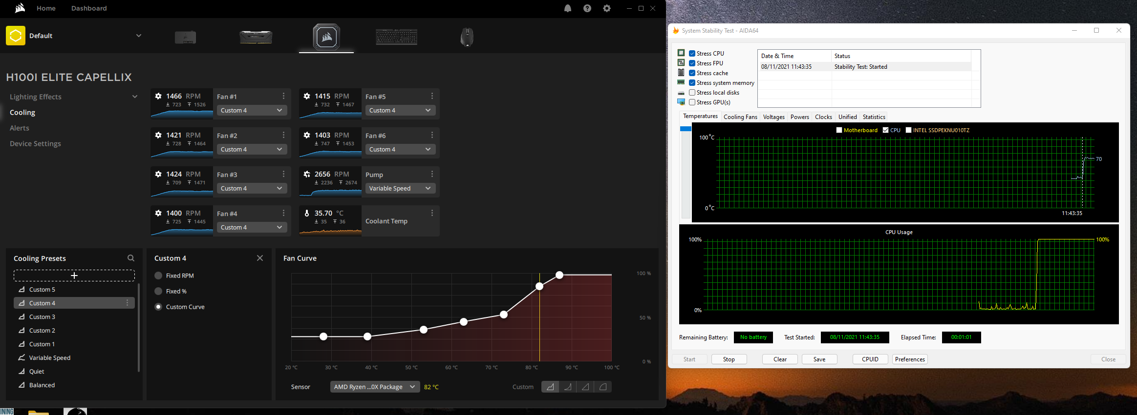
Task: Expand the Default profile dropdown
Action: coord(139,36)
